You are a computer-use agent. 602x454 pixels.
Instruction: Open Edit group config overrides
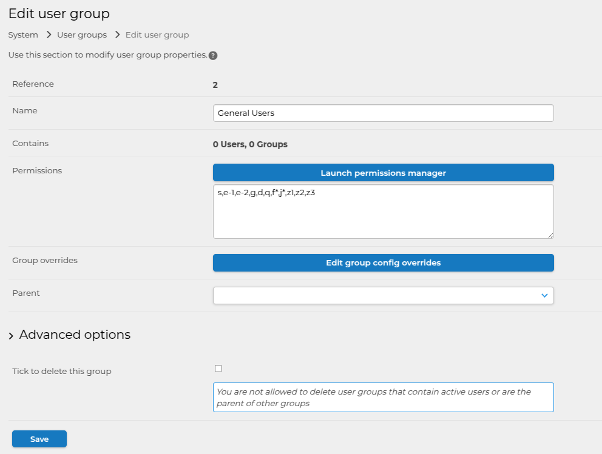coord(383,263)
